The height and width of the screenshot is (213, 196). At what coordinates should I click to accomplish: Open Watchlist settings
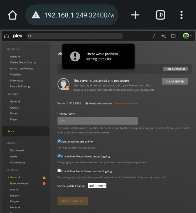pos(16,74)
